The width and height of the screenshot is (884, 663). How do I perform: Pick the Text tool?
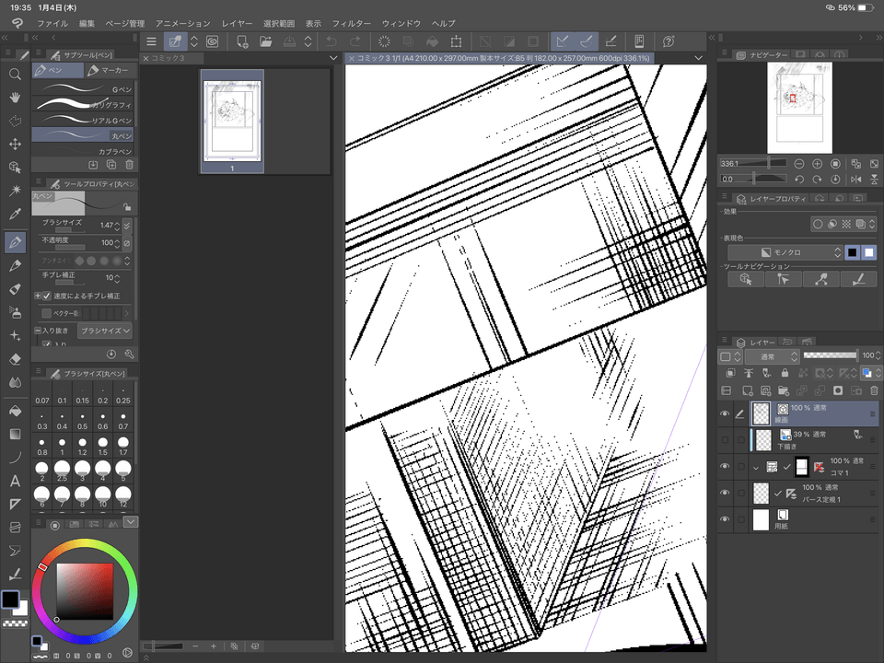pyautogui.click(x=15, y=480)
